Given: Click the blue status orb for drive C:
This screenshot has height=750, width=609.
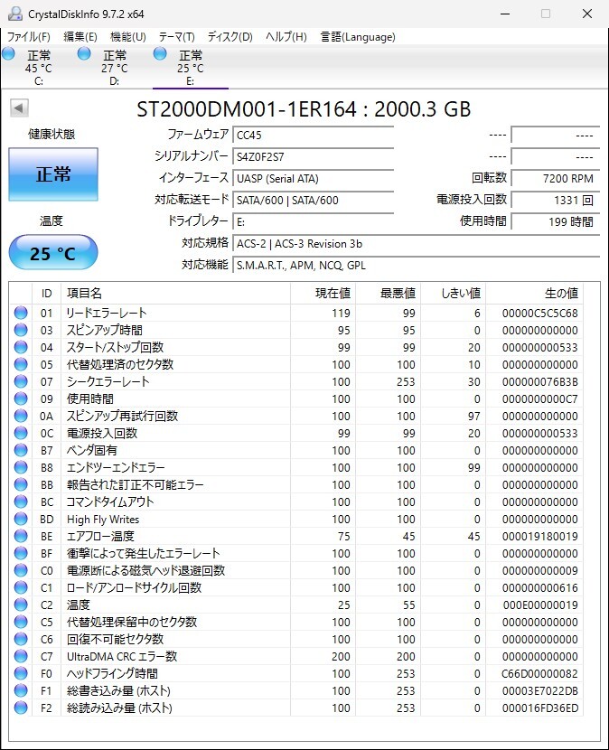Looking at the screenshot, I should (9, 53).
